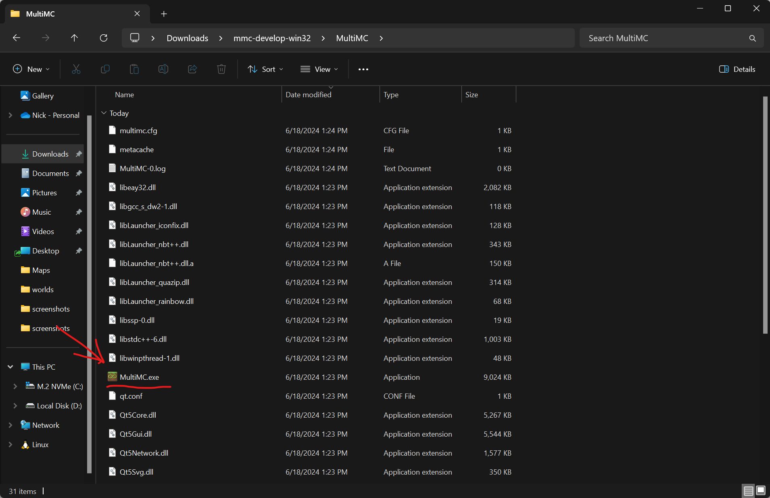Image resolution: width=770 pixels, height=498 pixels.
Task: Open Maps folder in navigation pane
Action: point(41,270)
